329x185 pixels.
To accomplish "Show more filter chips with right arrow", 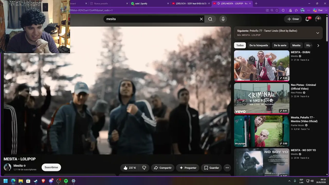I will [318, 45].
